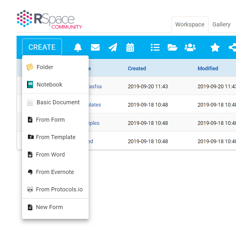Select From Template menu entry
The height and width of the screenshot is (230, 236).
click(56, 137)
